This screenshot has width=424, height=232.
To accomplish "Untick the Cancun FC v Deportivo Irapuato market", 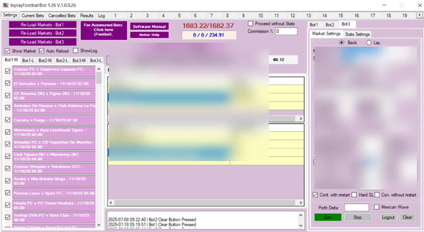I will 8,71.
